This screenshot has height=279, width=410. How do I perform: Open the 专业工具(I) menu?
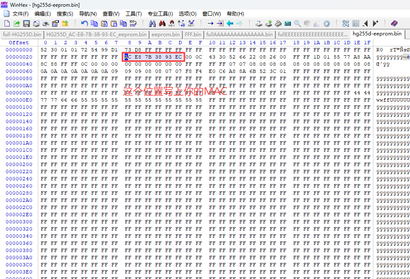160,14
